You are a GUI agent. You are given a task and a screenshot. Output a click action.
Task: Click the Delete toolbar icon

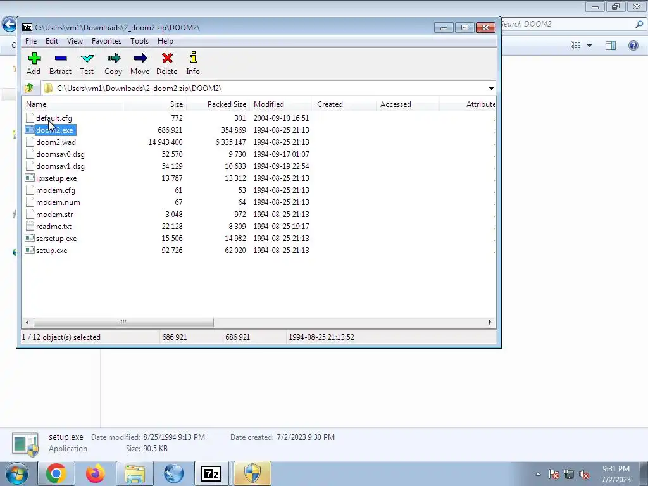click(x=167, y=58)
